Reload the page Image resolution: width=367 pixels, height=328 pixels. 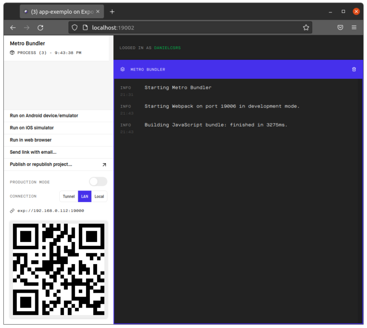click(41, 28)
